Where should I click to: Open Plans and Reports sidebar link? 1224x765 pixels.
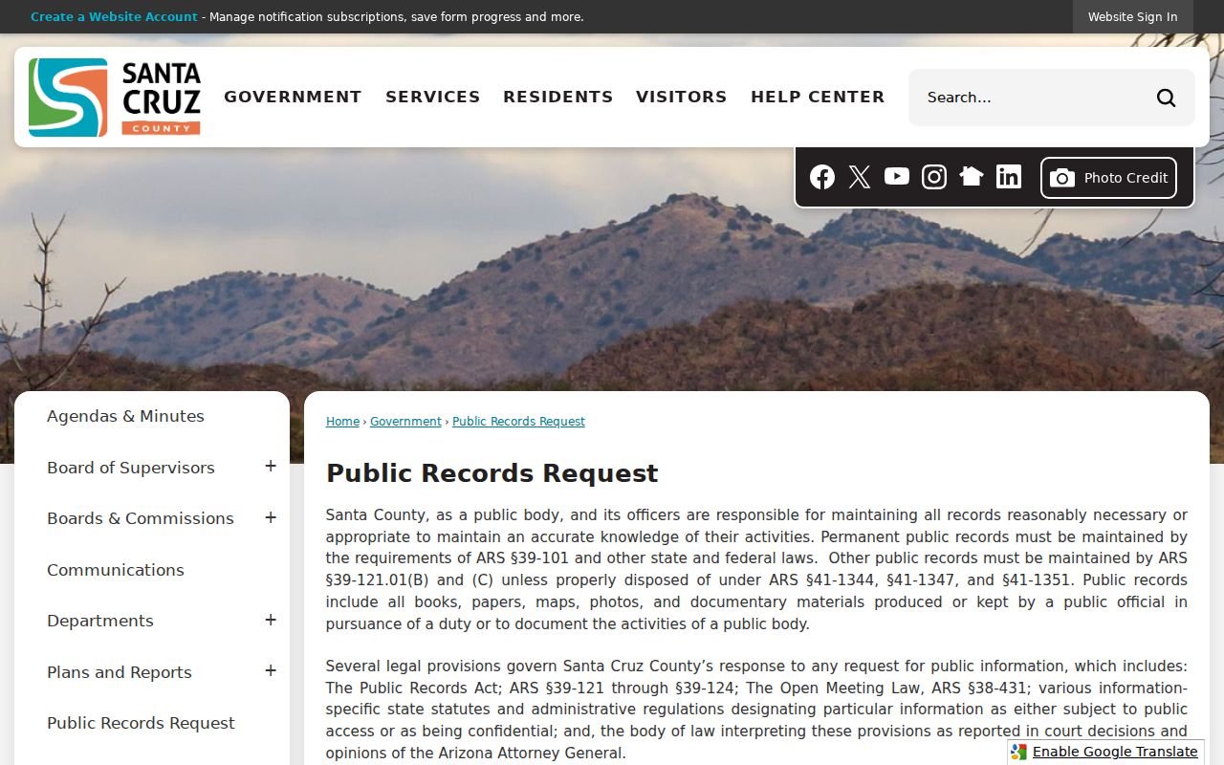click(x=120, y=672)
